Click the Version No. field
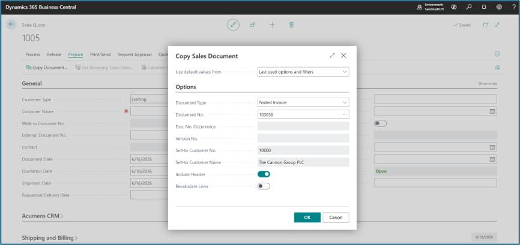This screenshot has width=520, height=245. 303,138
